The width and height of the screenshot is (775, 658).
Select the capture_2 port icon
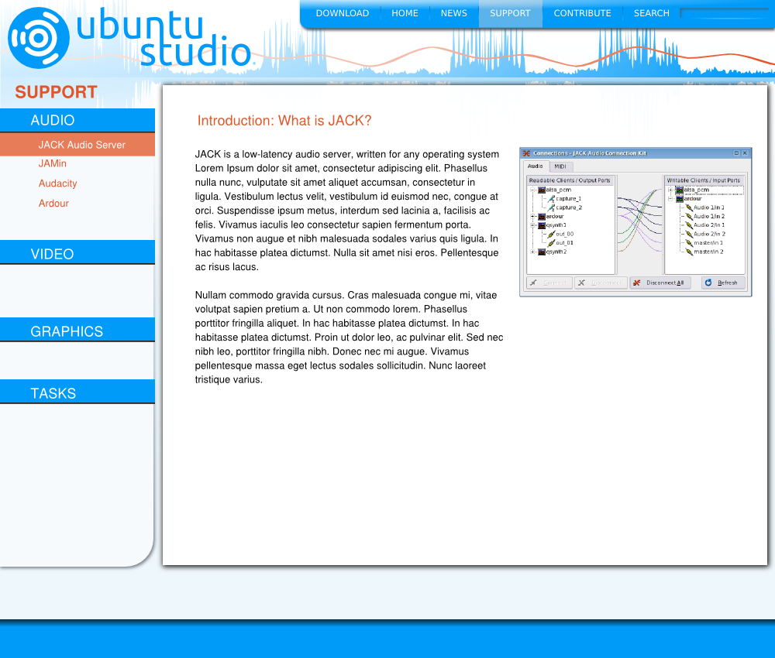click(551, 207)
